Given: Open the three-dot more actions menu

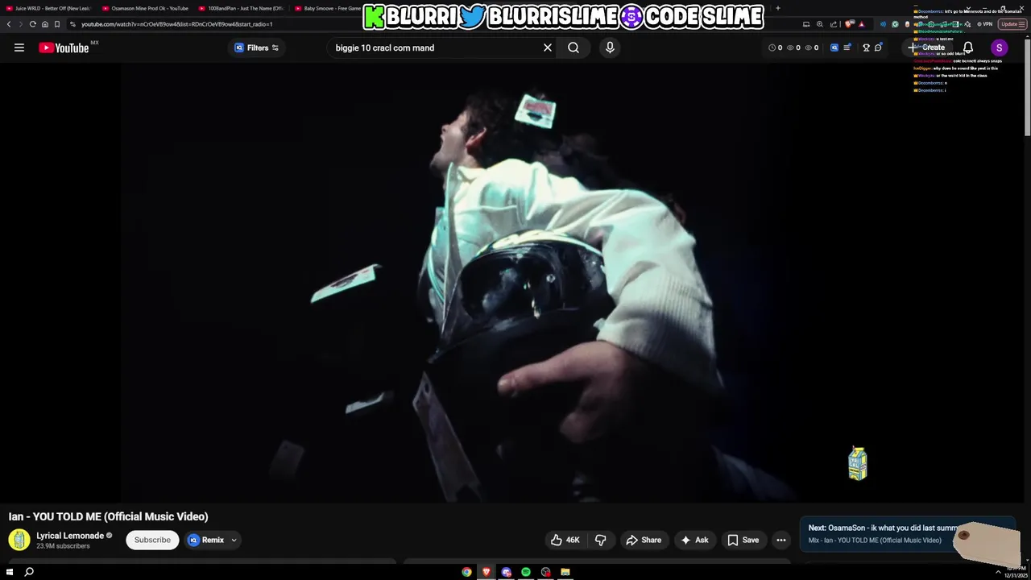Looking at the screenshot, I should click(781, 540).
